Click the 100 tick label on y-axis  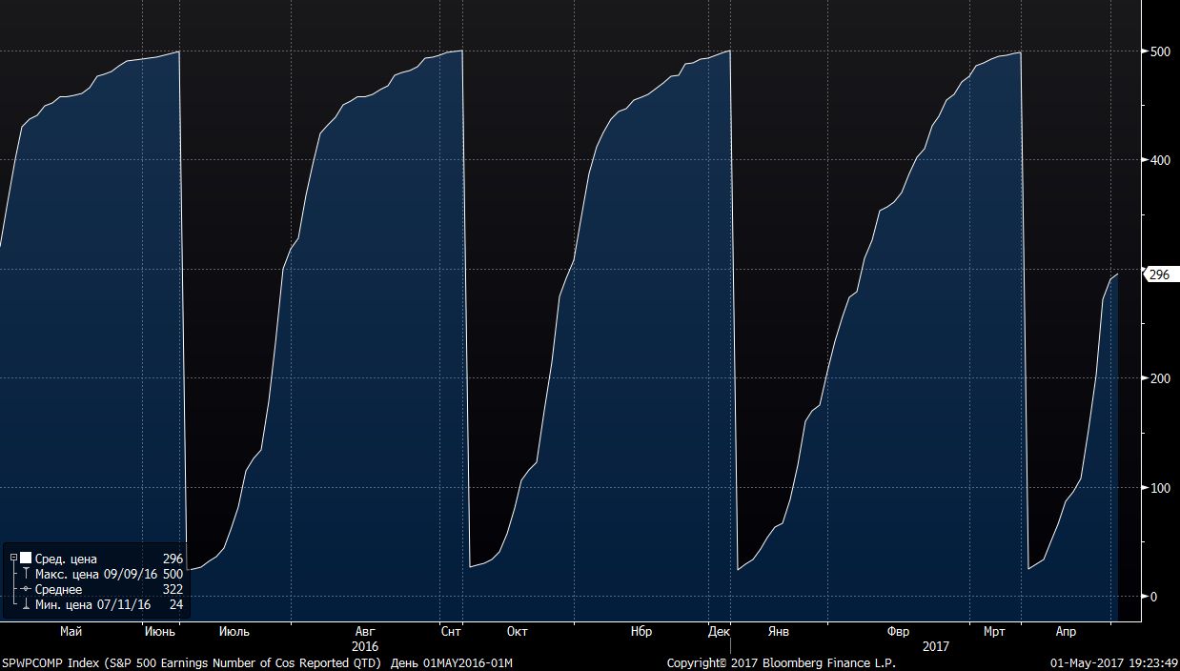[1160, 488]
